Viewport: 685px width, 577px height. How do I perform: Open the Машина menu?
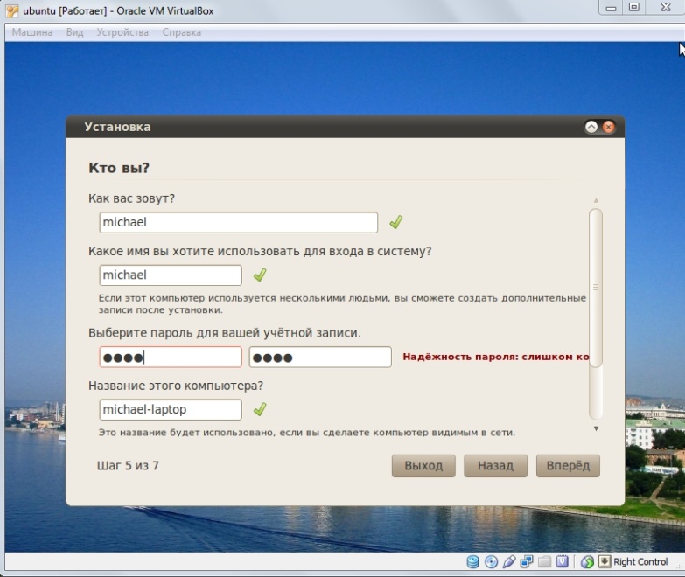point(31,32)
